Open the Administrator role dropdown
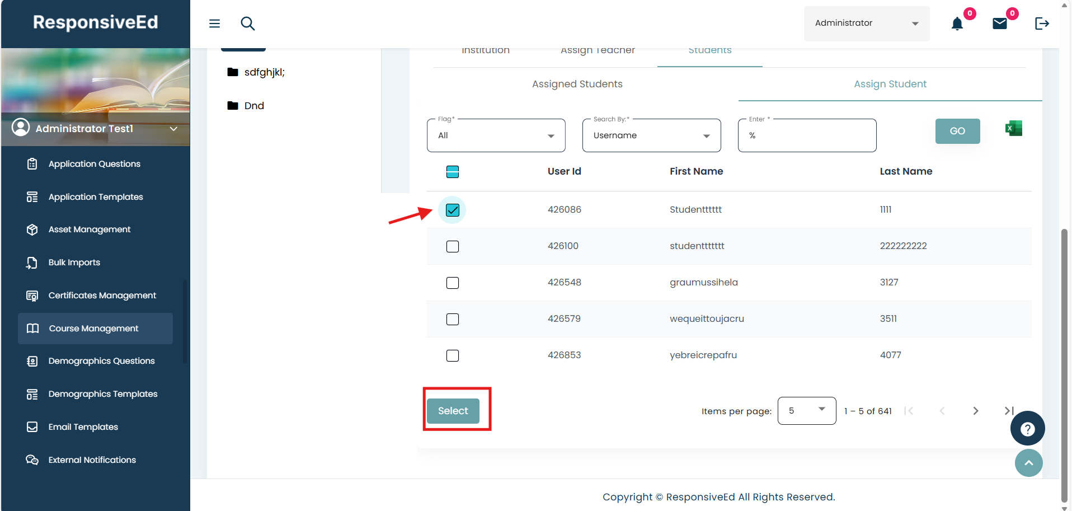The width and height of the screenshot is (1072, 511). click(x=866, y=24)
